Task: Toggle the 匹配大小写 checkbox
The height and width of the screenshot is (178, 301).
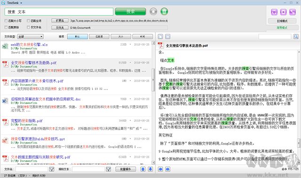Action: click(6, 21)
